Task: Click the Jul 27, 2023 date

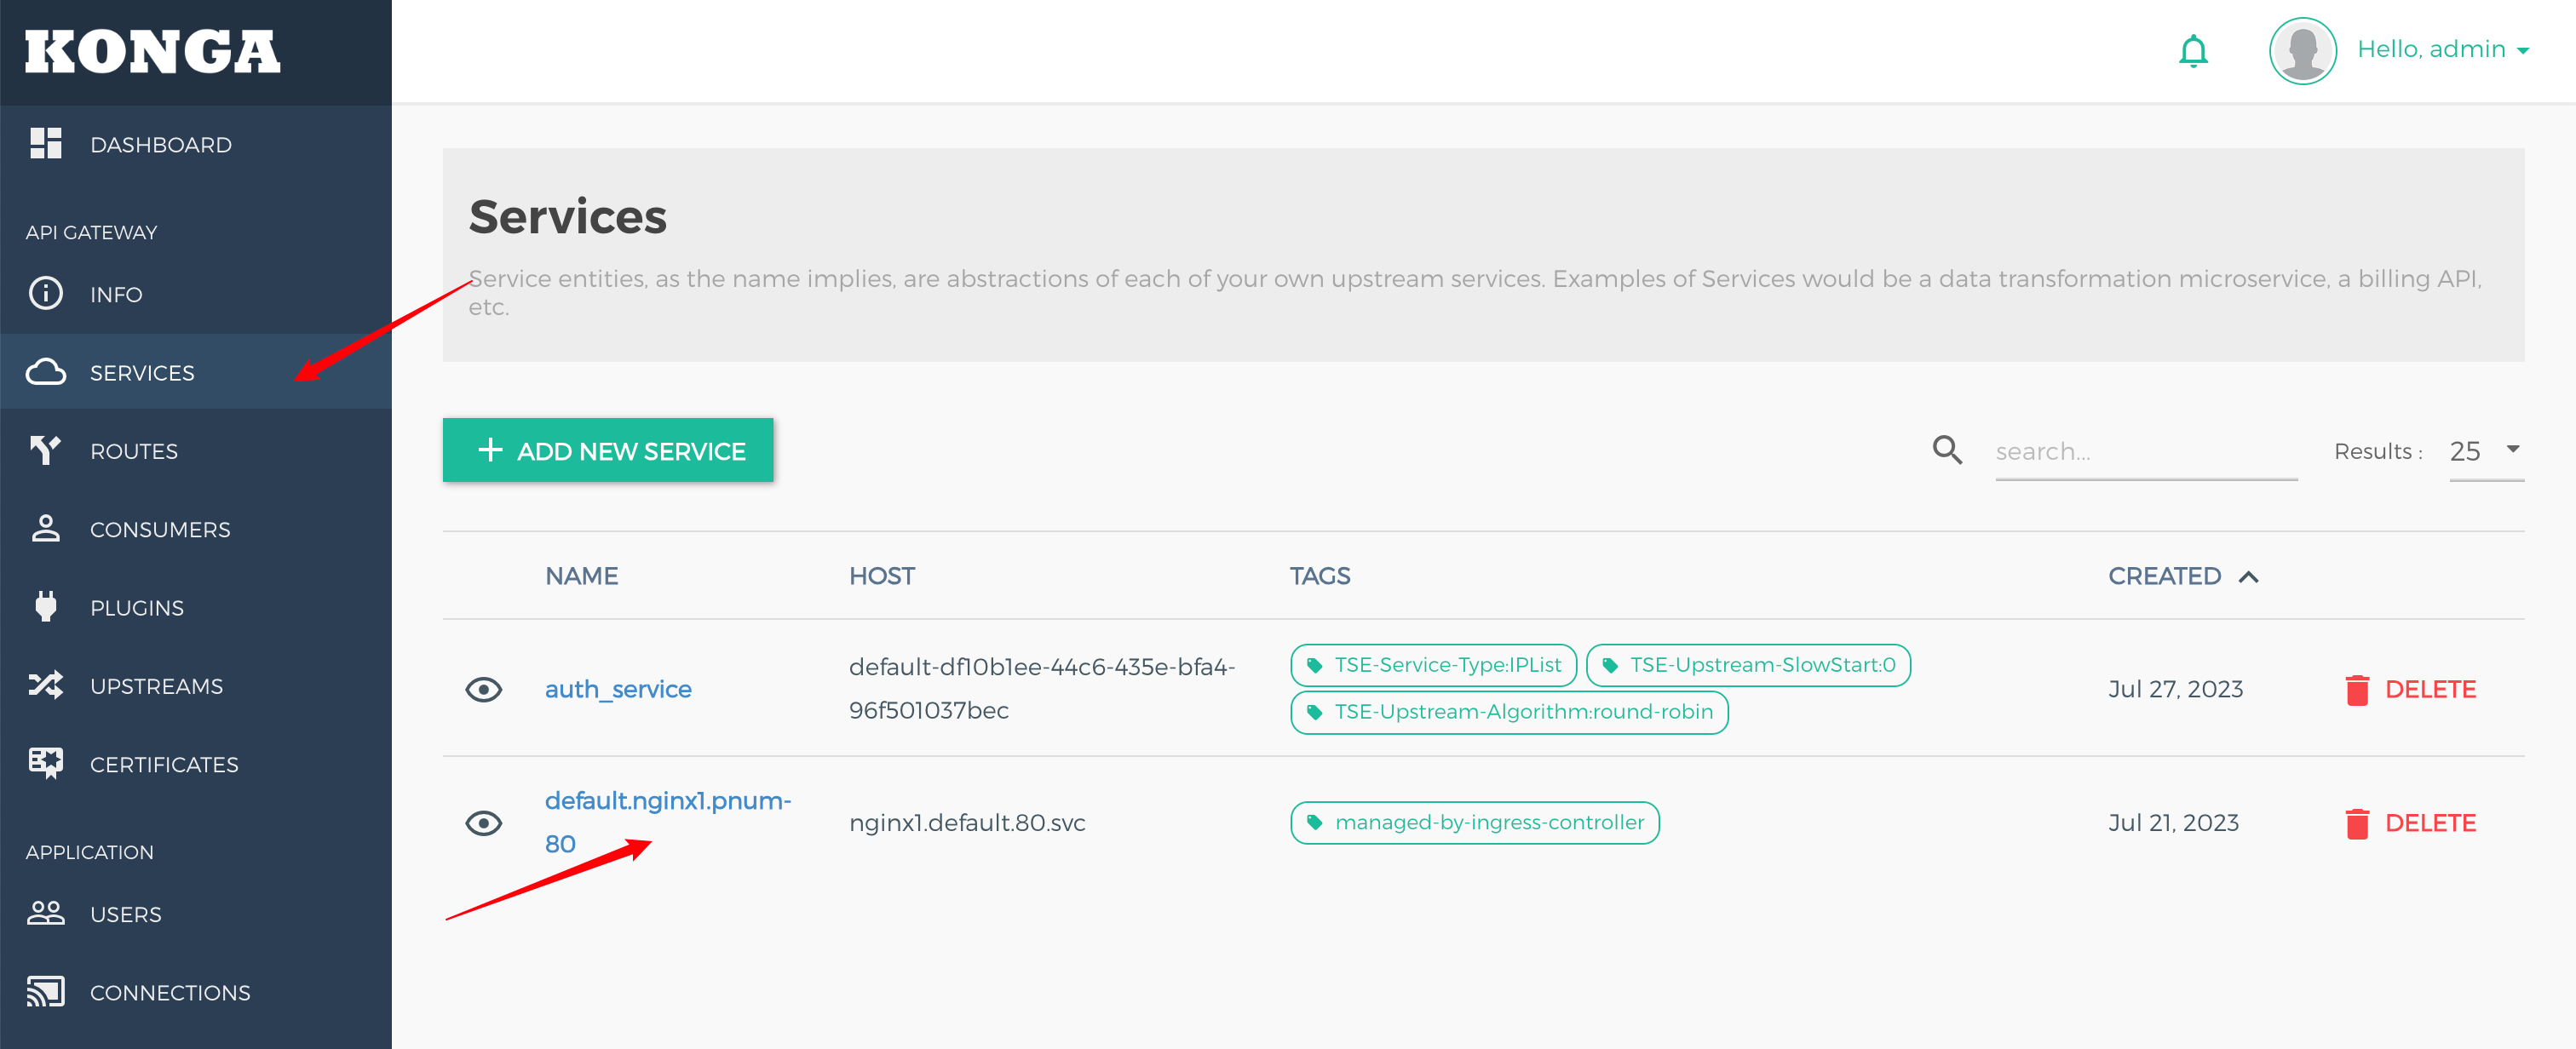Action: pyautogui.click(x=2175, y=689)
